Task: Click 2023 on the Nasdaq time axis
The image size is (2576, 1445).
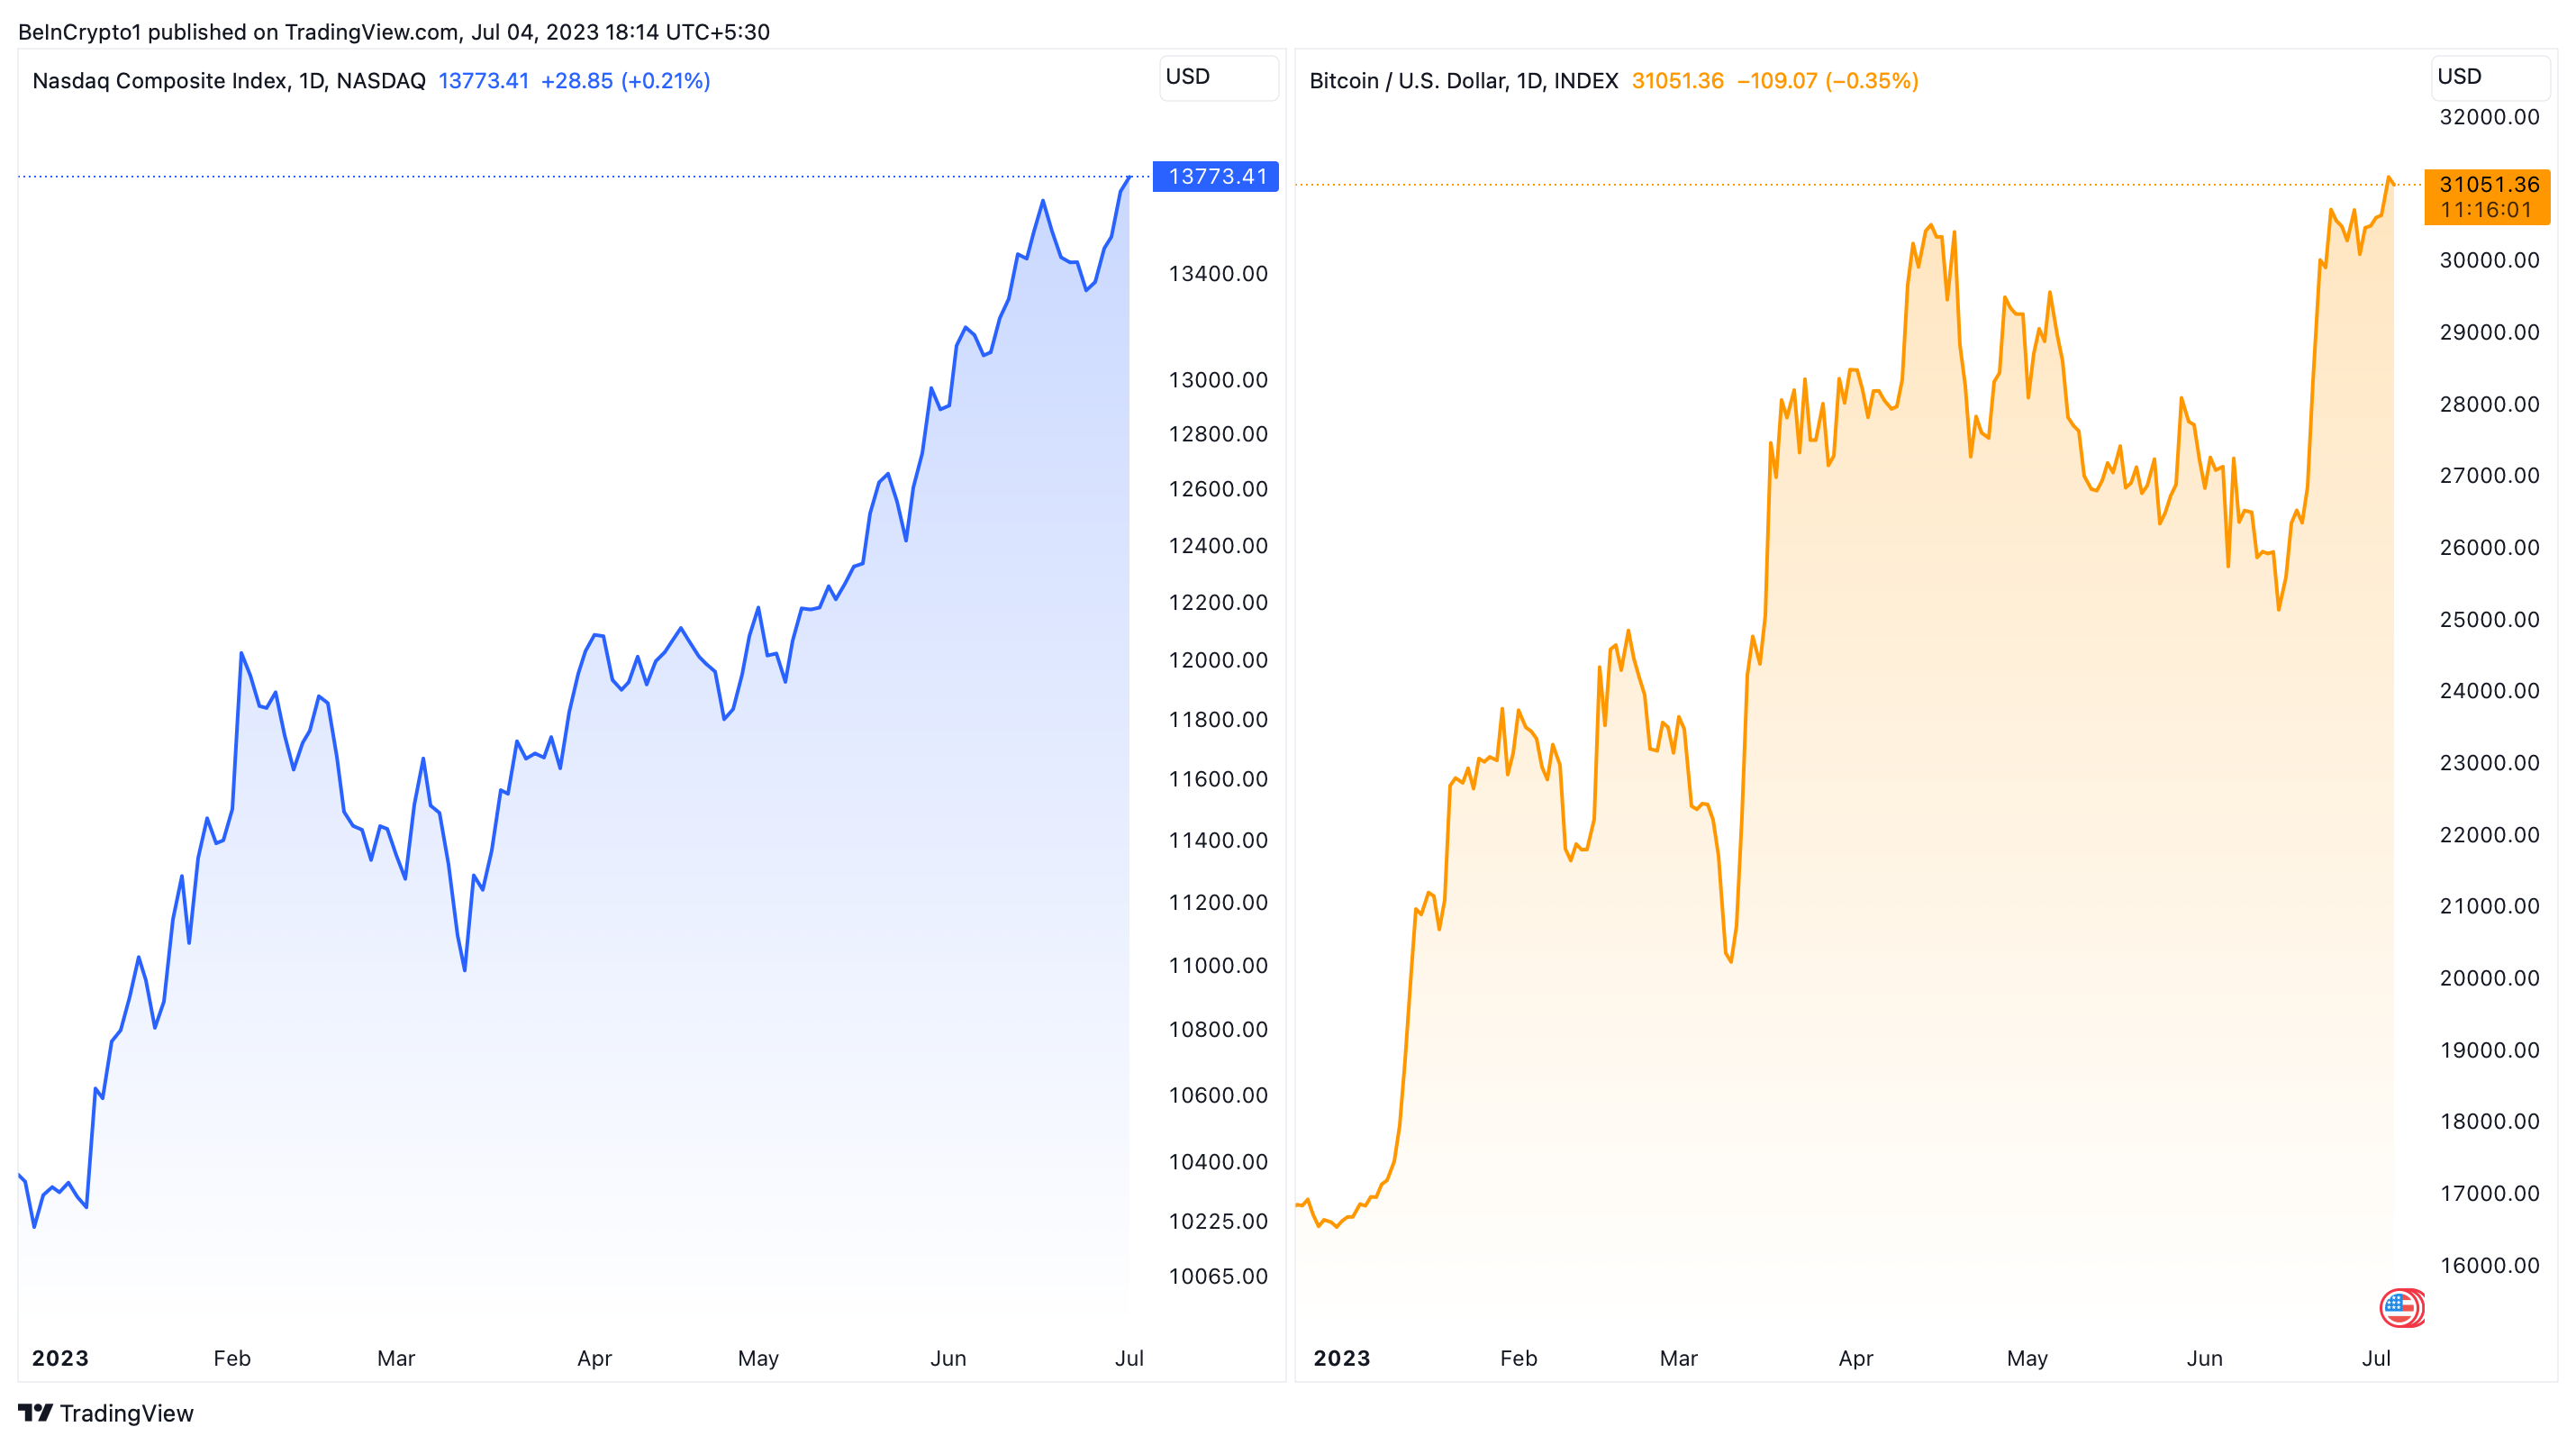Action: click(60, 1358)
